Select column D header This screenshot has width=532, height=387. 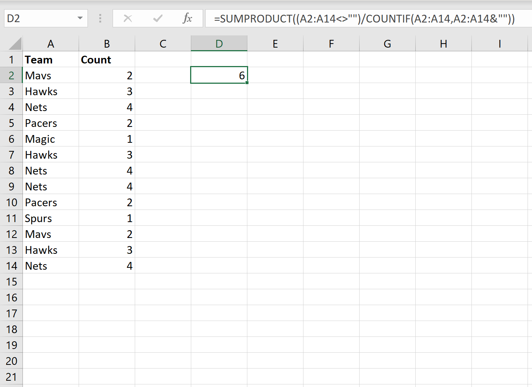pos(219,44)
